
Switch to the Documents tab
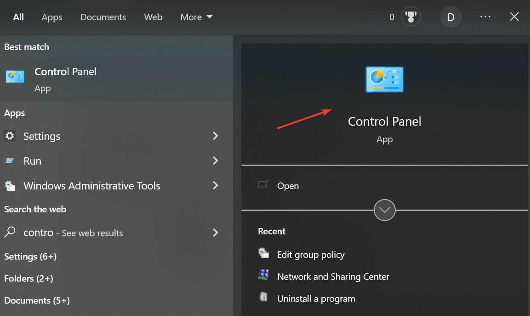103,17
